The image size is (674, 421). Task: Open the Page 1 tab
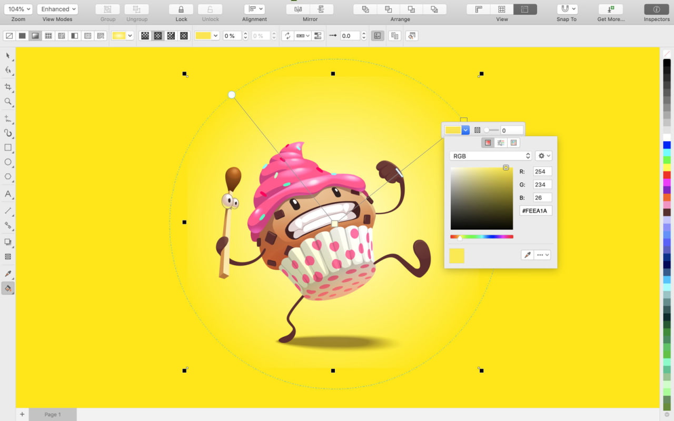(x=53, y=415)
